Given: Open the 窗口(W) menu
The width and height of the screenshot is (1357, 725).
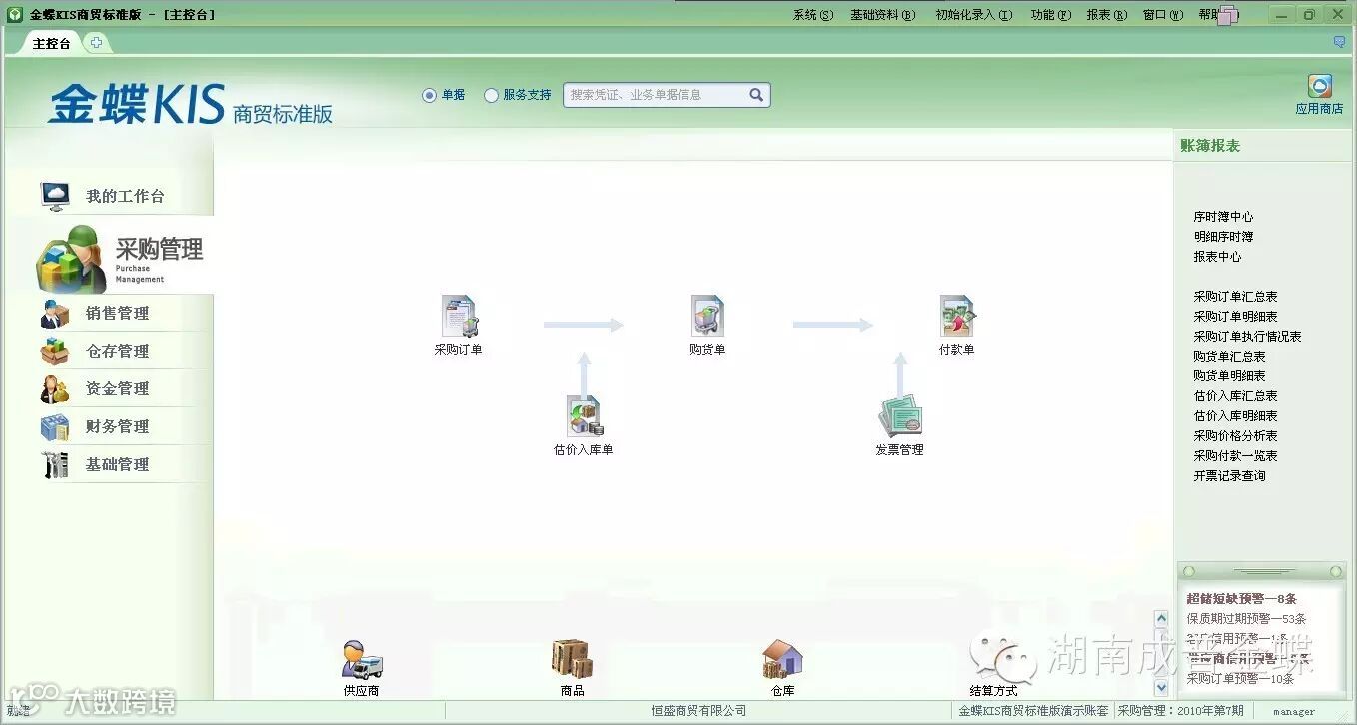Looking at the screenshot, I should (x=1162, y=15).
